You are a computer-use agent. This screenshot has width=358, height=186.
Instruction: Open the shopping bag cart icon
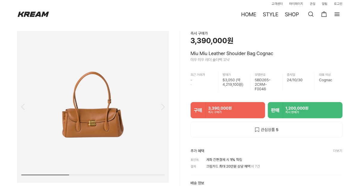[324, 14]
